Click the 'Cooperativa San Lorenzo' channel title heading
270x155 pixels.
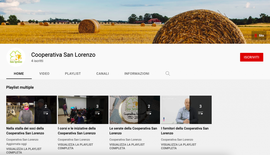(63, 55)
